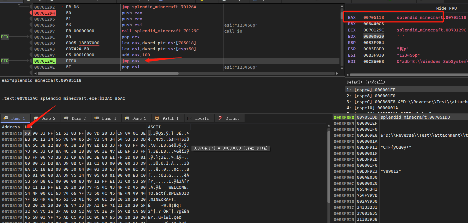468x223 pixels.
Task: Select ECX register value 0070129C
Action: tap(373, 30)
